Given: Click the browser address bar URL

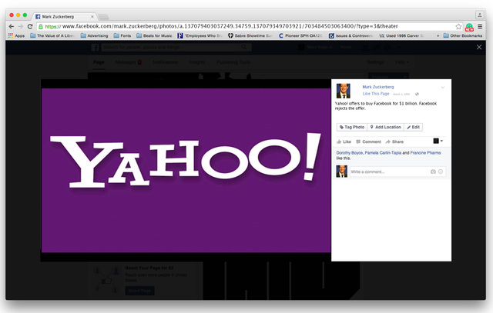Looking at the screenshot, I should [230, 26].
